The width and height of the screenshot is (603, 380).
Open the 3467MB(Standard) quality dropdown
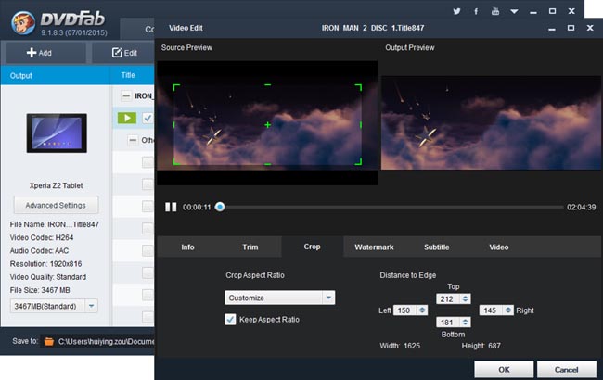pyautogui.click(x=54, y=306)
